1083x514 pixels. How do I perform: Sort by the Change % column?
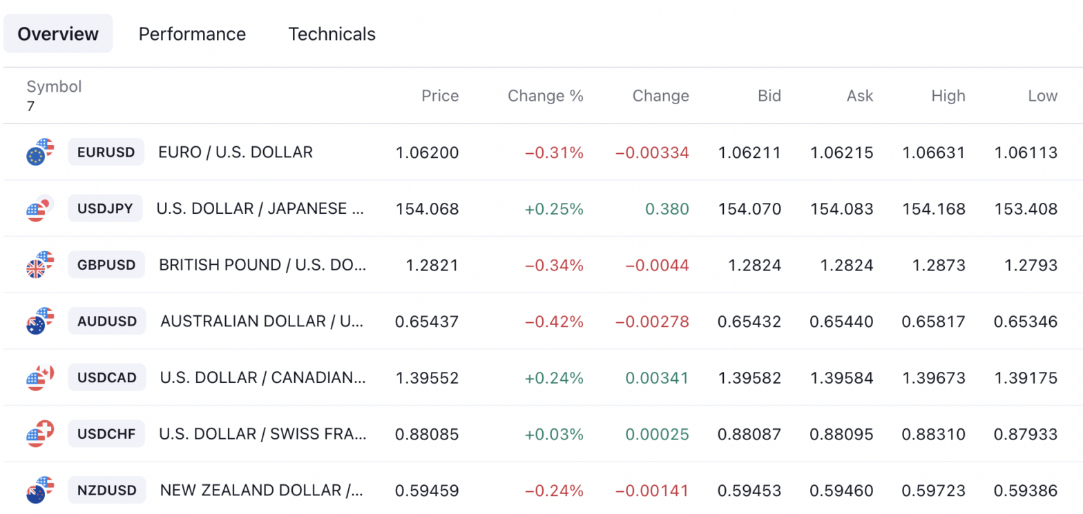(546, 96)
